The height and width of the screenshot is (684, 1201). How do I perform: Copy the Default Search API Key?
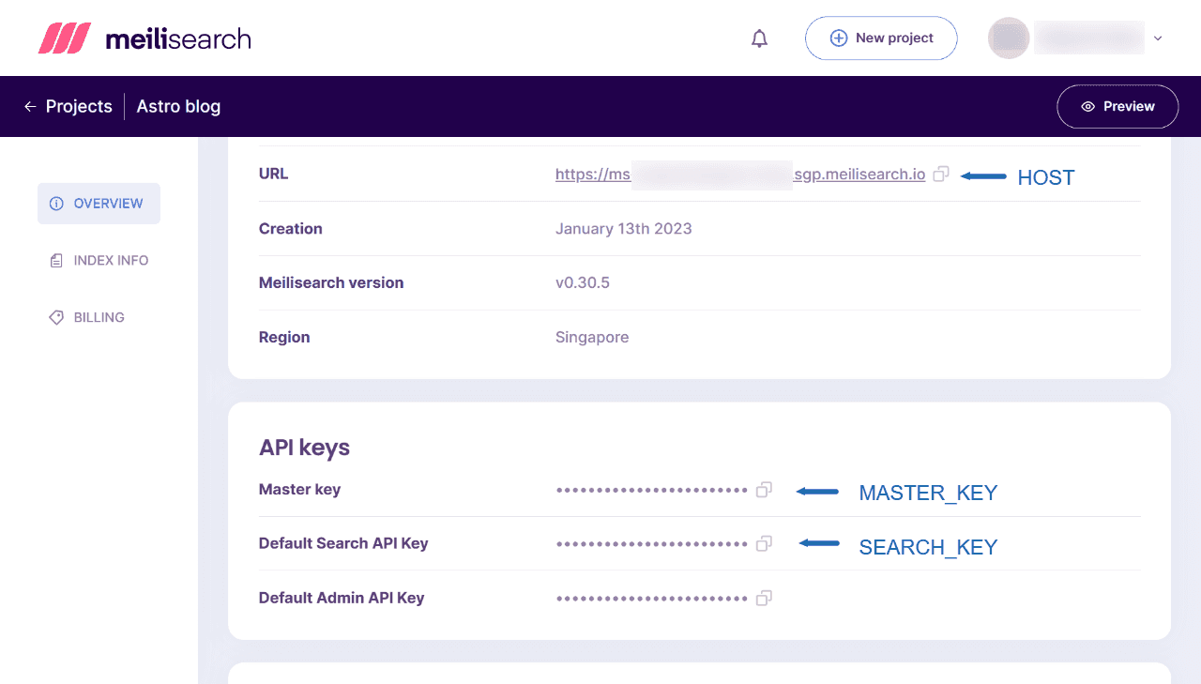[764, 543]
